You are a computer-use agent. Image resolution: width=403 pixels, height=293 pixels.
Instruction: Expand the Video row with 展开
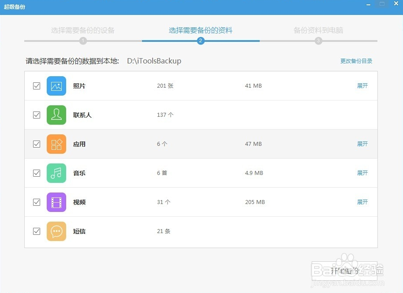362,202
